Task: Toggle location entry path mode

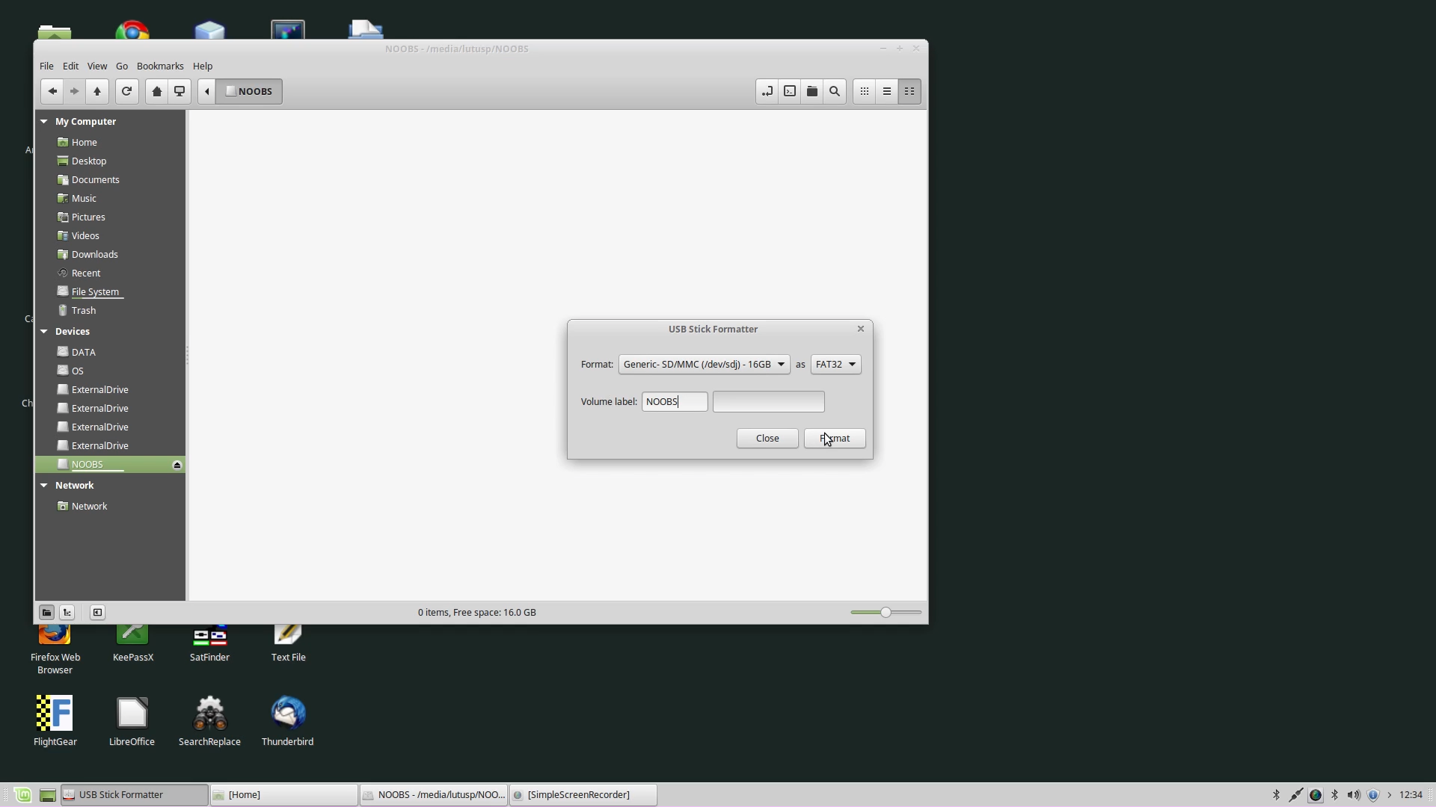Action: [767, 91]
